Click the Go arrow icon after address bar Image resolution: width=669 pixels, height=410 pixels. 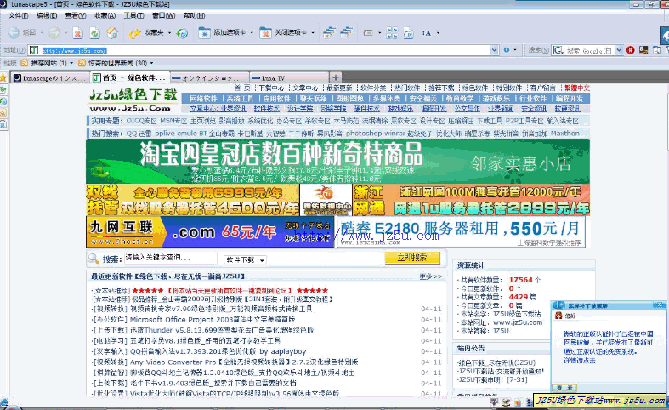pyautogui.click(x=507, y=50)
